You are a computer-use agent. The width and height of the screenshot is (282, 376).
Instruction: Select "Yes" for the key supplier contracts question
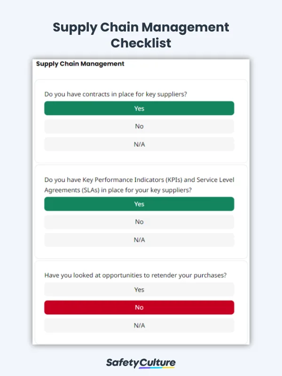click(139, 108)
